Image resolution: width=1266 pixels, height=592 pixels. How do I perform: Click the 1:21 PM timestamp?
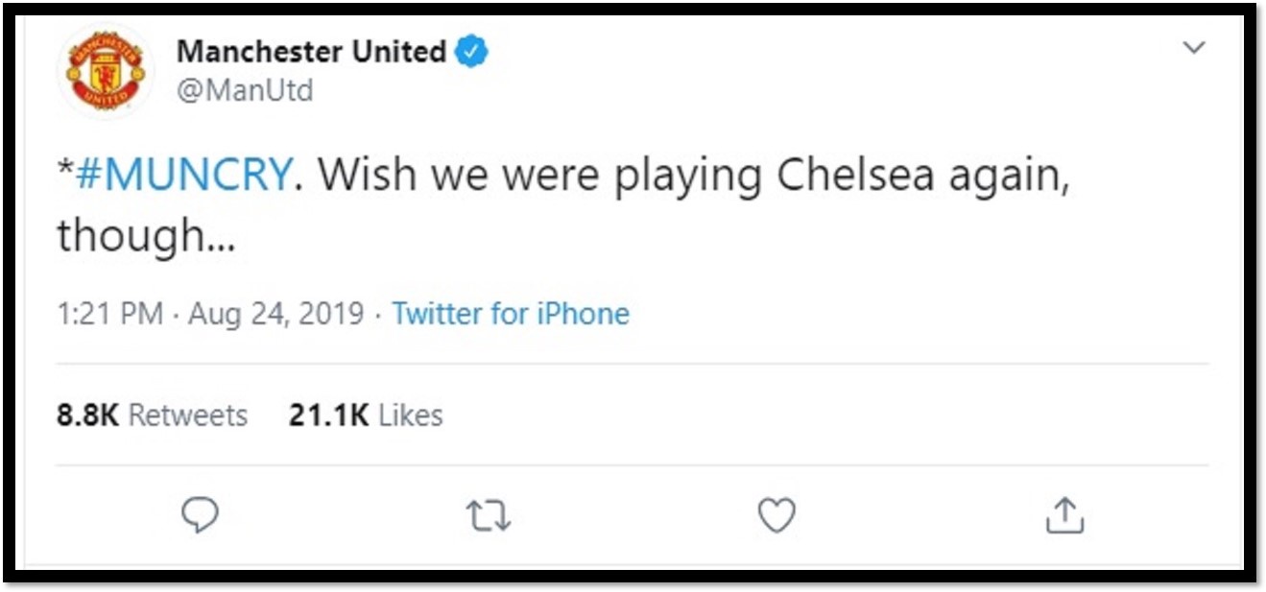(109, 314)
